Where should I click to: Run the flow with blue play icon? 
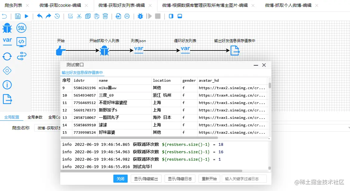click(27, 16)
